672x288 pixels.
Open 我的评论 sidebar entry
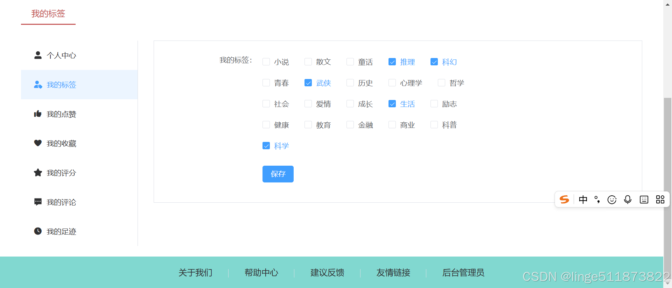tap(79, 202)
